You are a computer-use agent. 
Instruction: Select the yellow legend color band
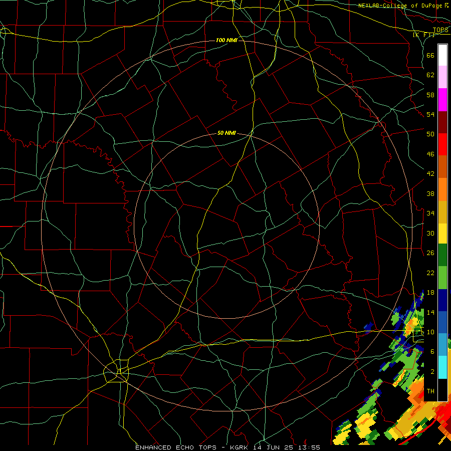pyautogui.click(x=442, y=233)
